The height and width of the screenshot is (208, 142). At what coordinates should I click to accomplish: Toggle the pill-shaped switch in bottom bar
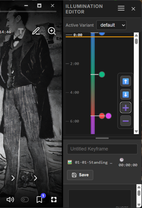pos(25,199)
